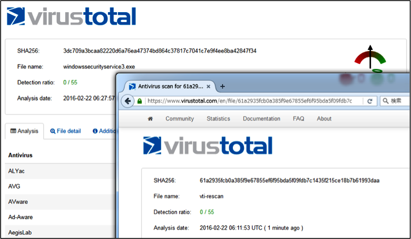Image resolution: width=411 pixels, height=239 pixels.
Task: Select SHA256 hash starting with 61a2935f
Action: [x=289, y=181]
